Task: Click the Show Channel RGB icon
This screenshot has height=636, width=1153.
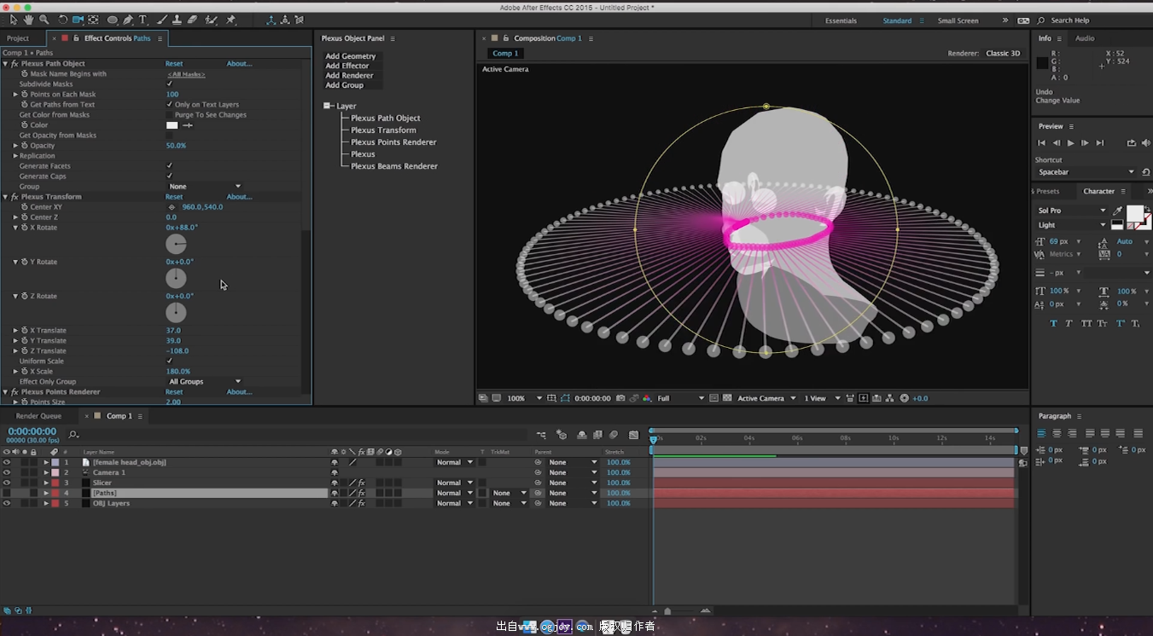Action: click(x=646, y=398)
